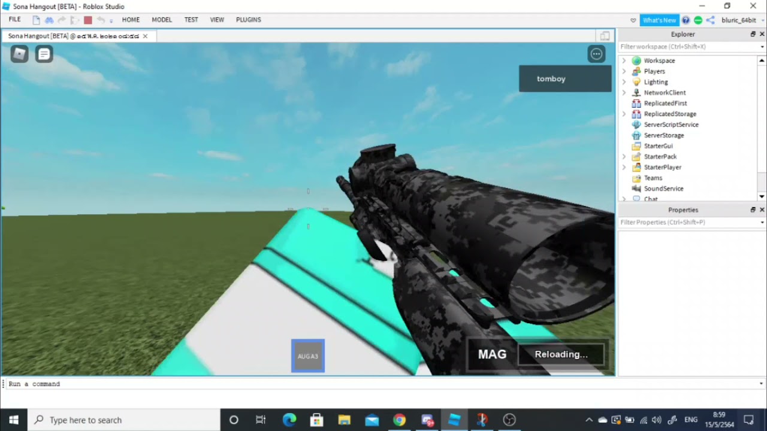Click the blue help question mark icon
This screenshot has height=431, width=767.
pyautogui.click(x=686, y=20)
